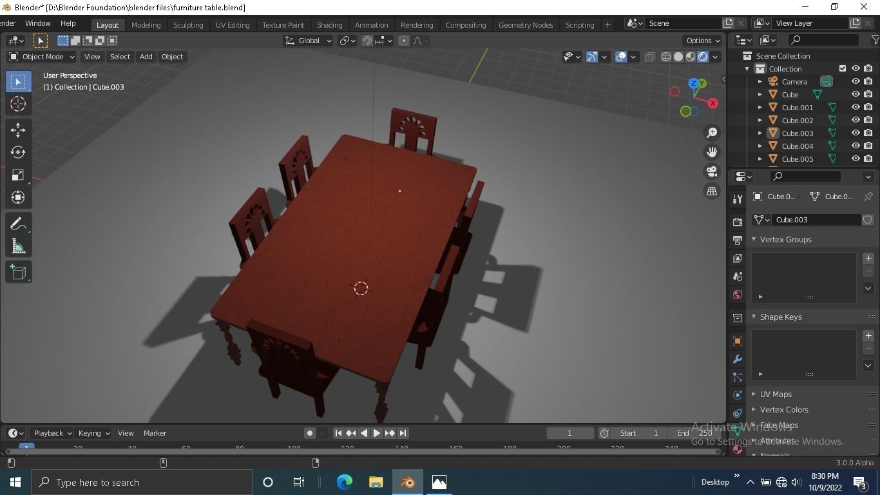This screenshot has height=495, width=880.
Task: Toggle snapping magnet icon
Action: click(x=367, y=41)
